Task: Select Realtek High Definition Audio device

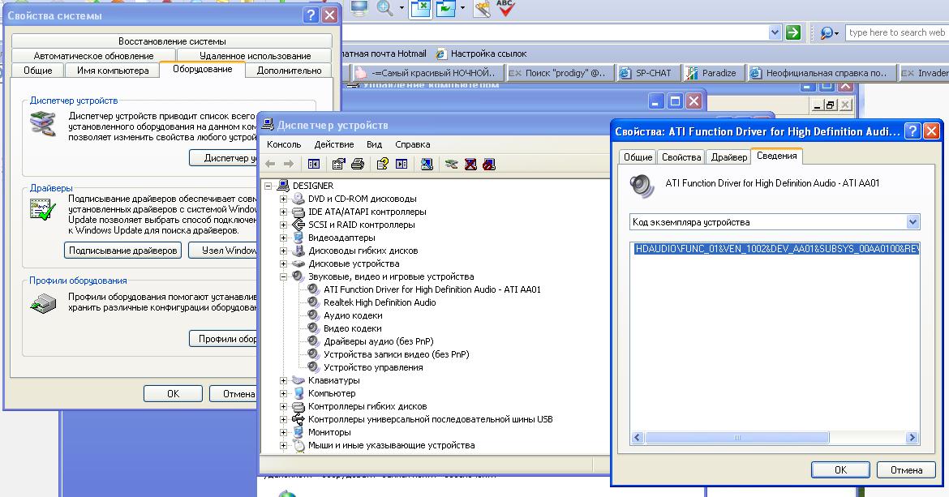Action: click(379, 302)
